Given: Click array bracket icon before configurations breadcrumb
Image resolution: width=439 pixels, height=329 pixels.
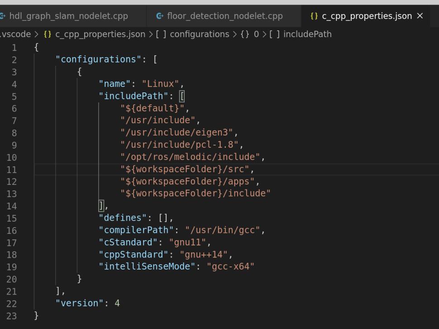Looking at the screenshot, I should coord(161,34).
